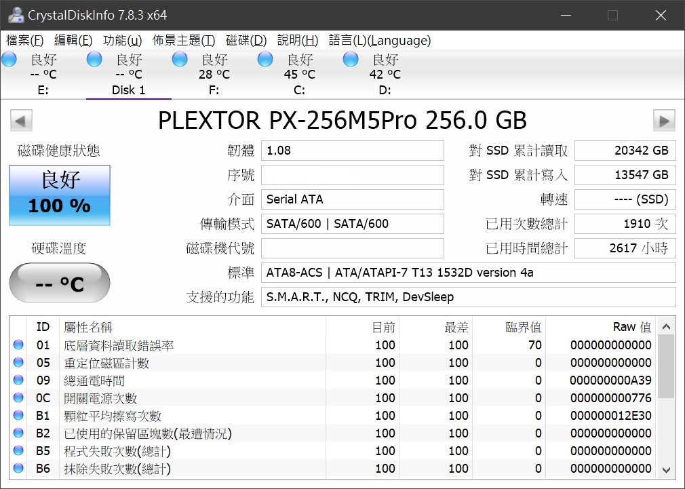Select the 開關電源次數 attribute row

[332, 398]
